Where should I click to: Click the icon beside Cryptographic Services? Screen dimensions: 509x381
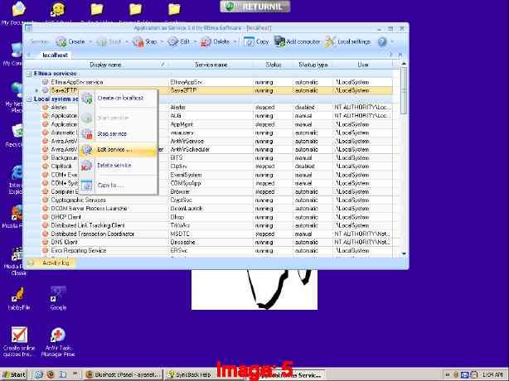coord(46,200)
